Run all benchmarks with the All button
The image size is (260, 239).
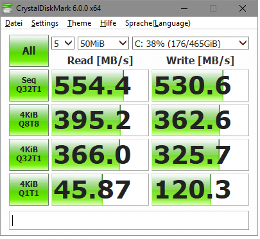(x=29, y=51)
